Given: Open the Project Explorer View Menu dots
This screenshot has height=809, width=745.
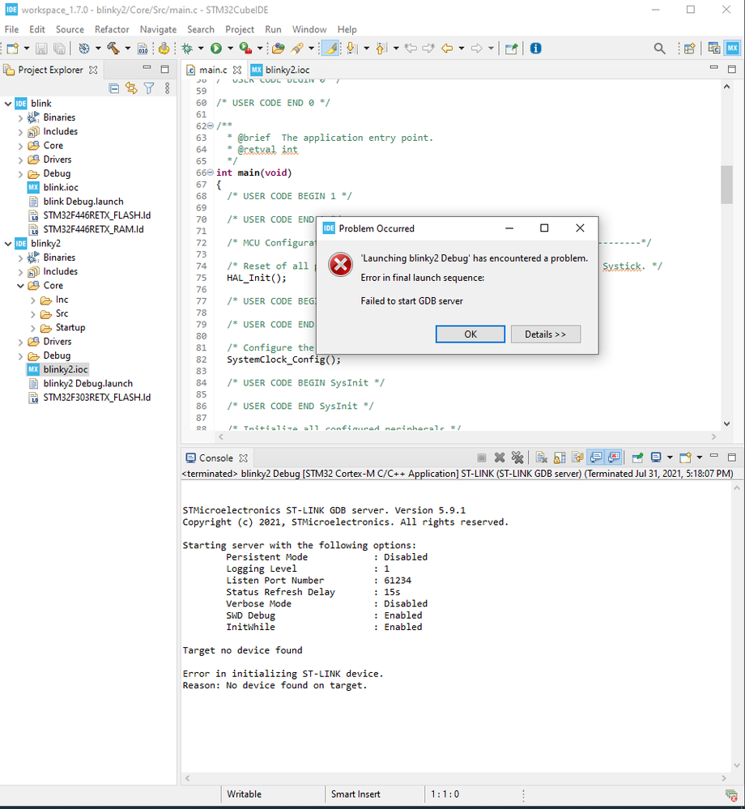Looking at the screenshot, I should pos(167,89).
